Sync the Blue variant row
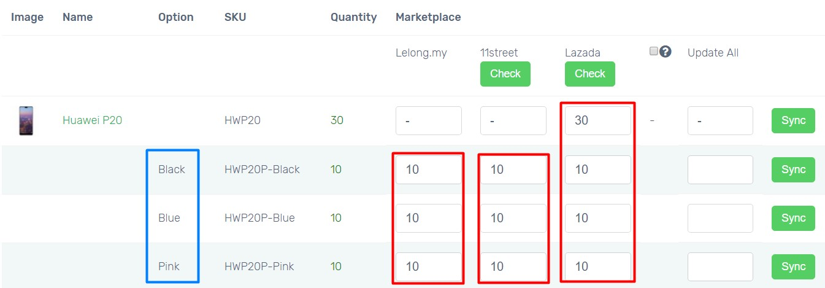Image resolution: width=825 pixels, height=288 pixels. tap(793, 218)
